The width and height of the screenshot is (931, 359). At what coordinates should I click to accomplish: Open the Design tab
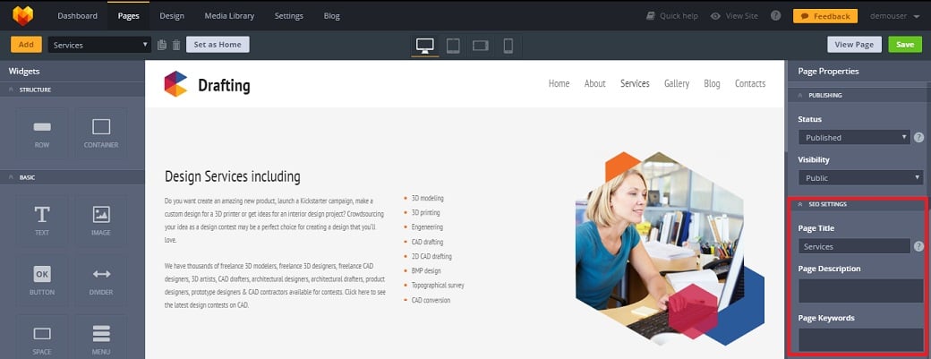pyautogui.click(x=172, y=16)
